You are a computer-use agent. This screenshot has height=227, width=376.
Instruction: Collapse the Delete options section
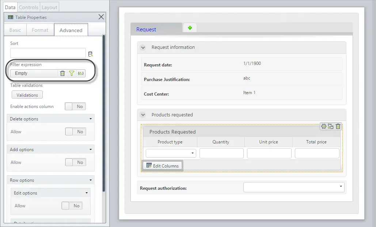91,119
